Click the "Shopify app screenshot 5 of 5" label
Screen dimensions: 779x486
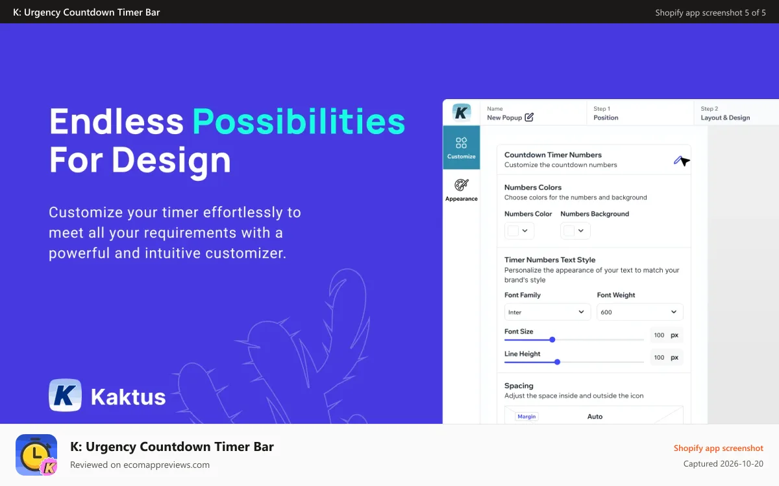[710, 12]
